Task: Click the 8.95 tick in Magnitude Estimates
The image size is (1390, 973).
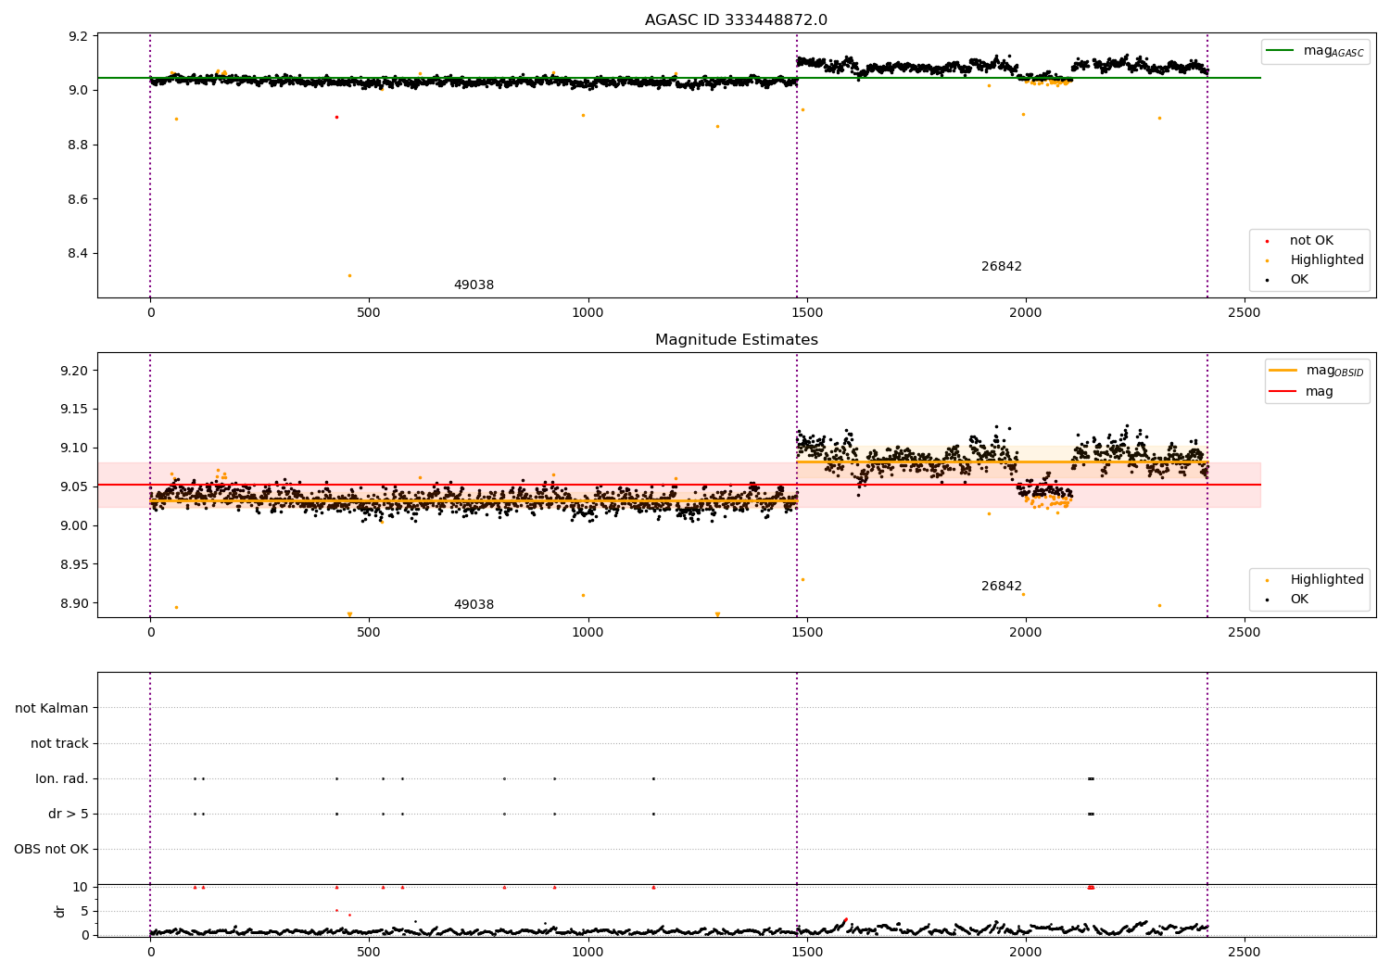Action: (73, 565)
